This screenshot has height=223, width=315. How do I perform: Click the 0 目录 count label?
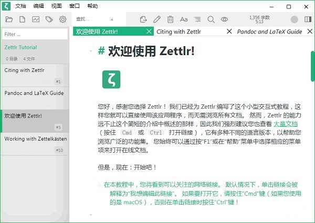pos(12,59)
